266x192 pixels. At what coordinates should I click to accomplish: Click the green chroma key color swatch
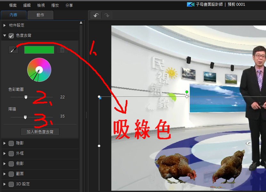point(39,50)
